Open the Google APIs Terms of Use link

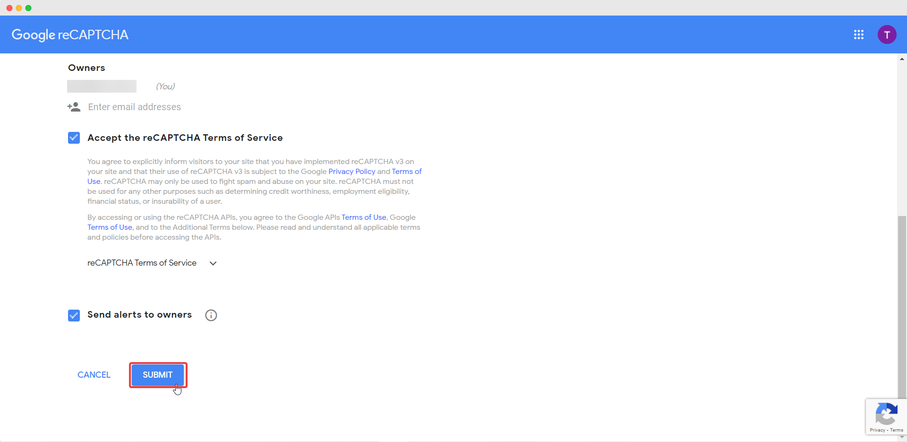[x=364, y=217]
